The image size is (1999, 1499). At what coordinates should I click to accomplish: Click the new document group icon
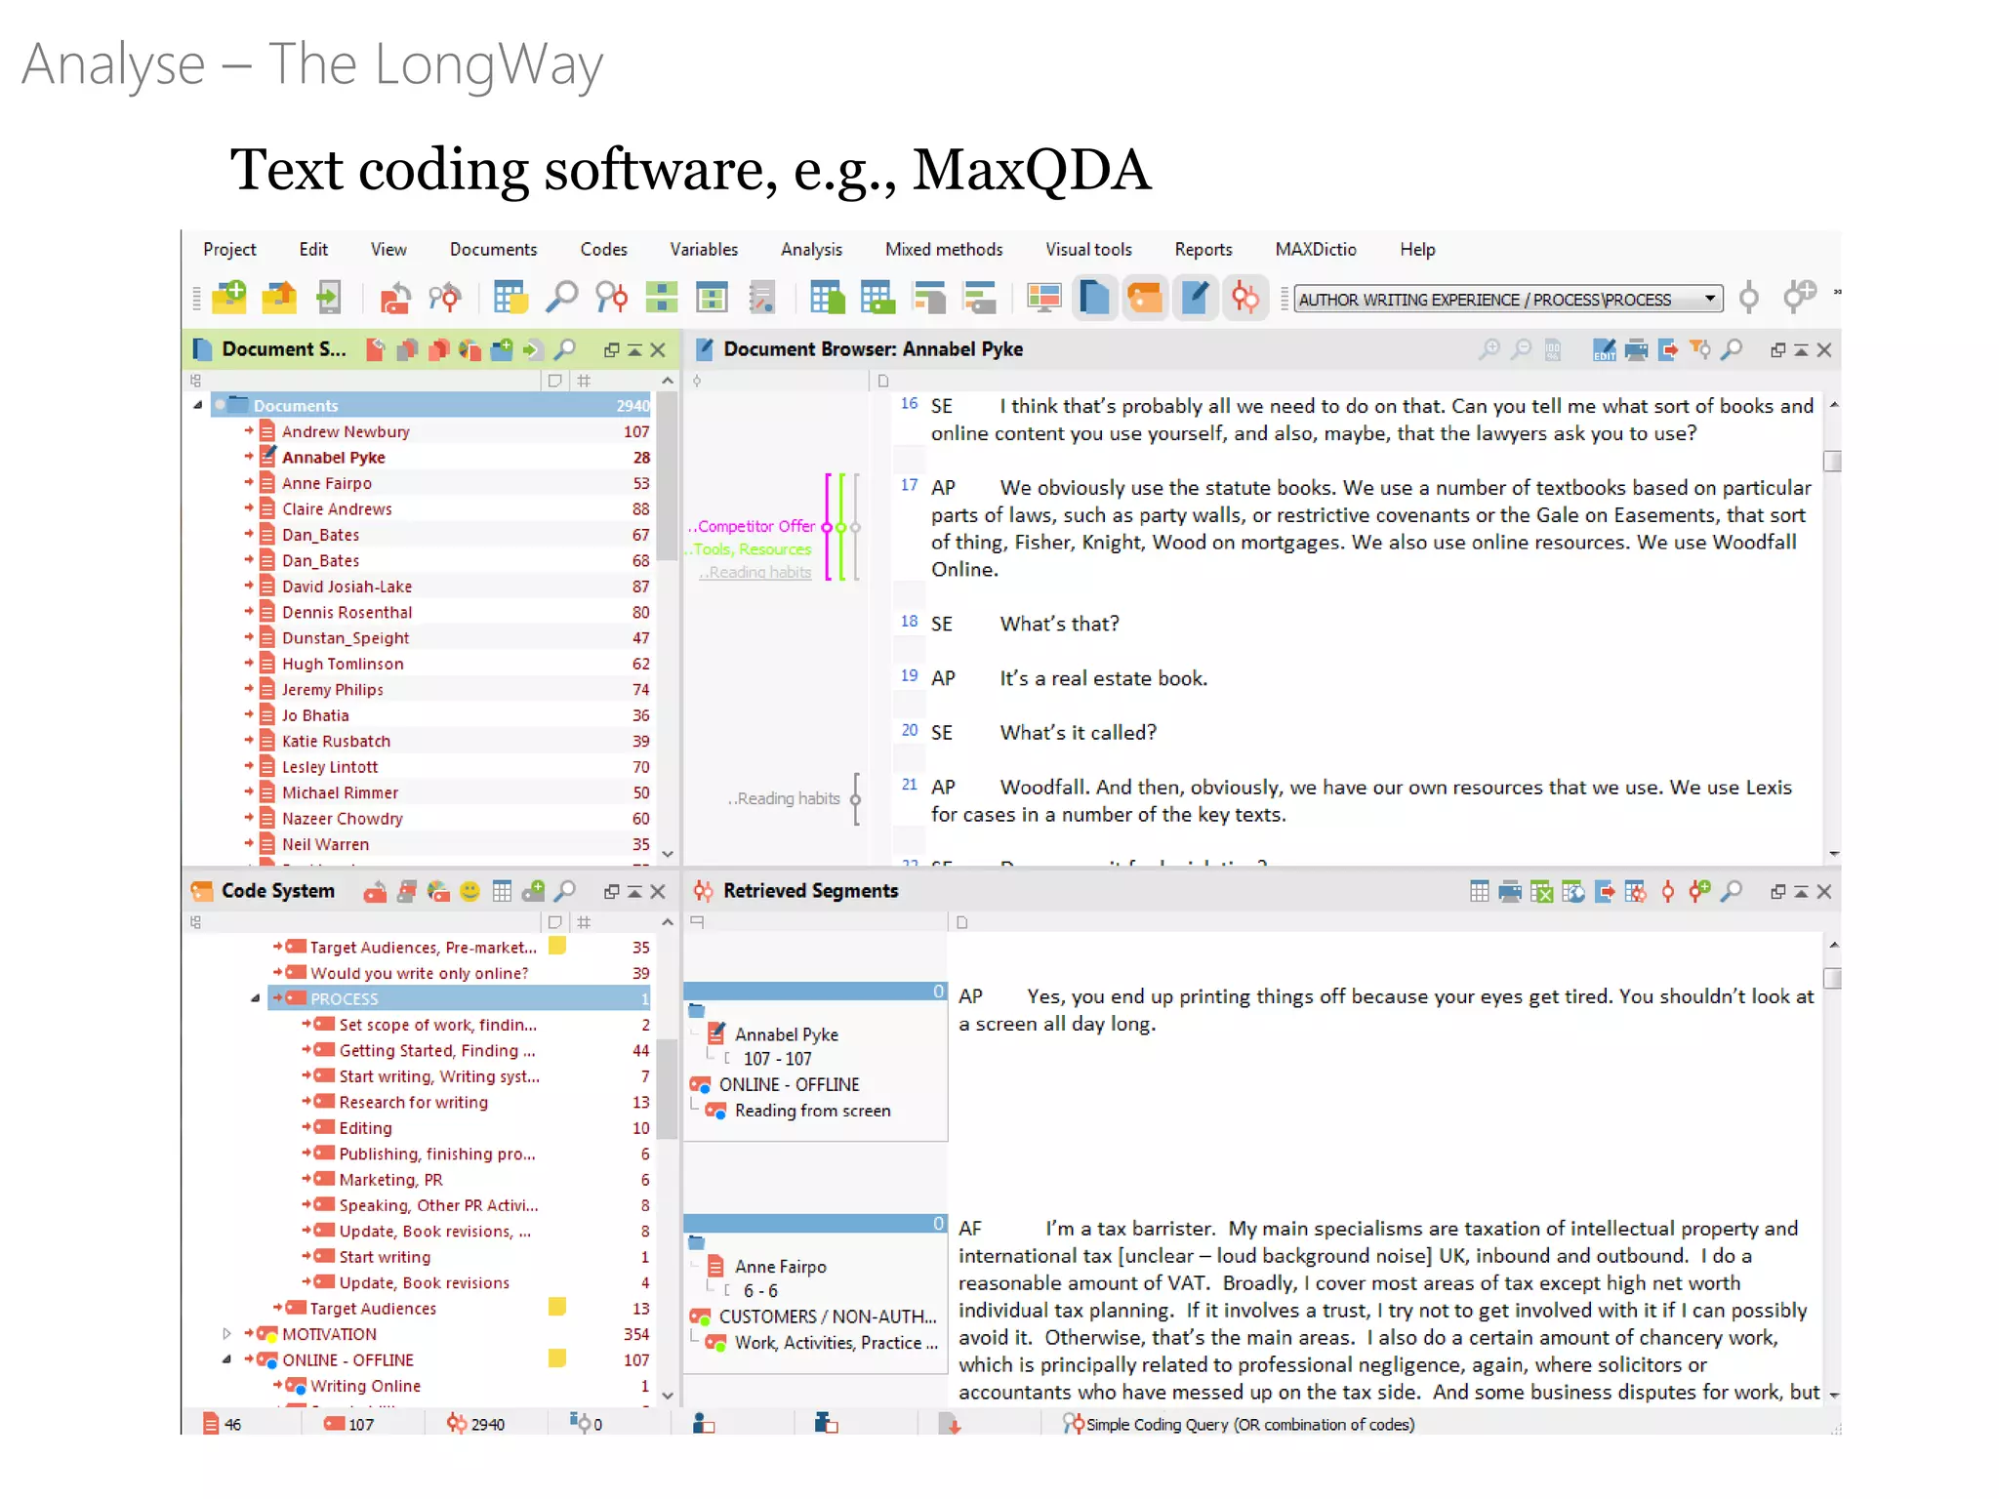(x=502, y=349)
